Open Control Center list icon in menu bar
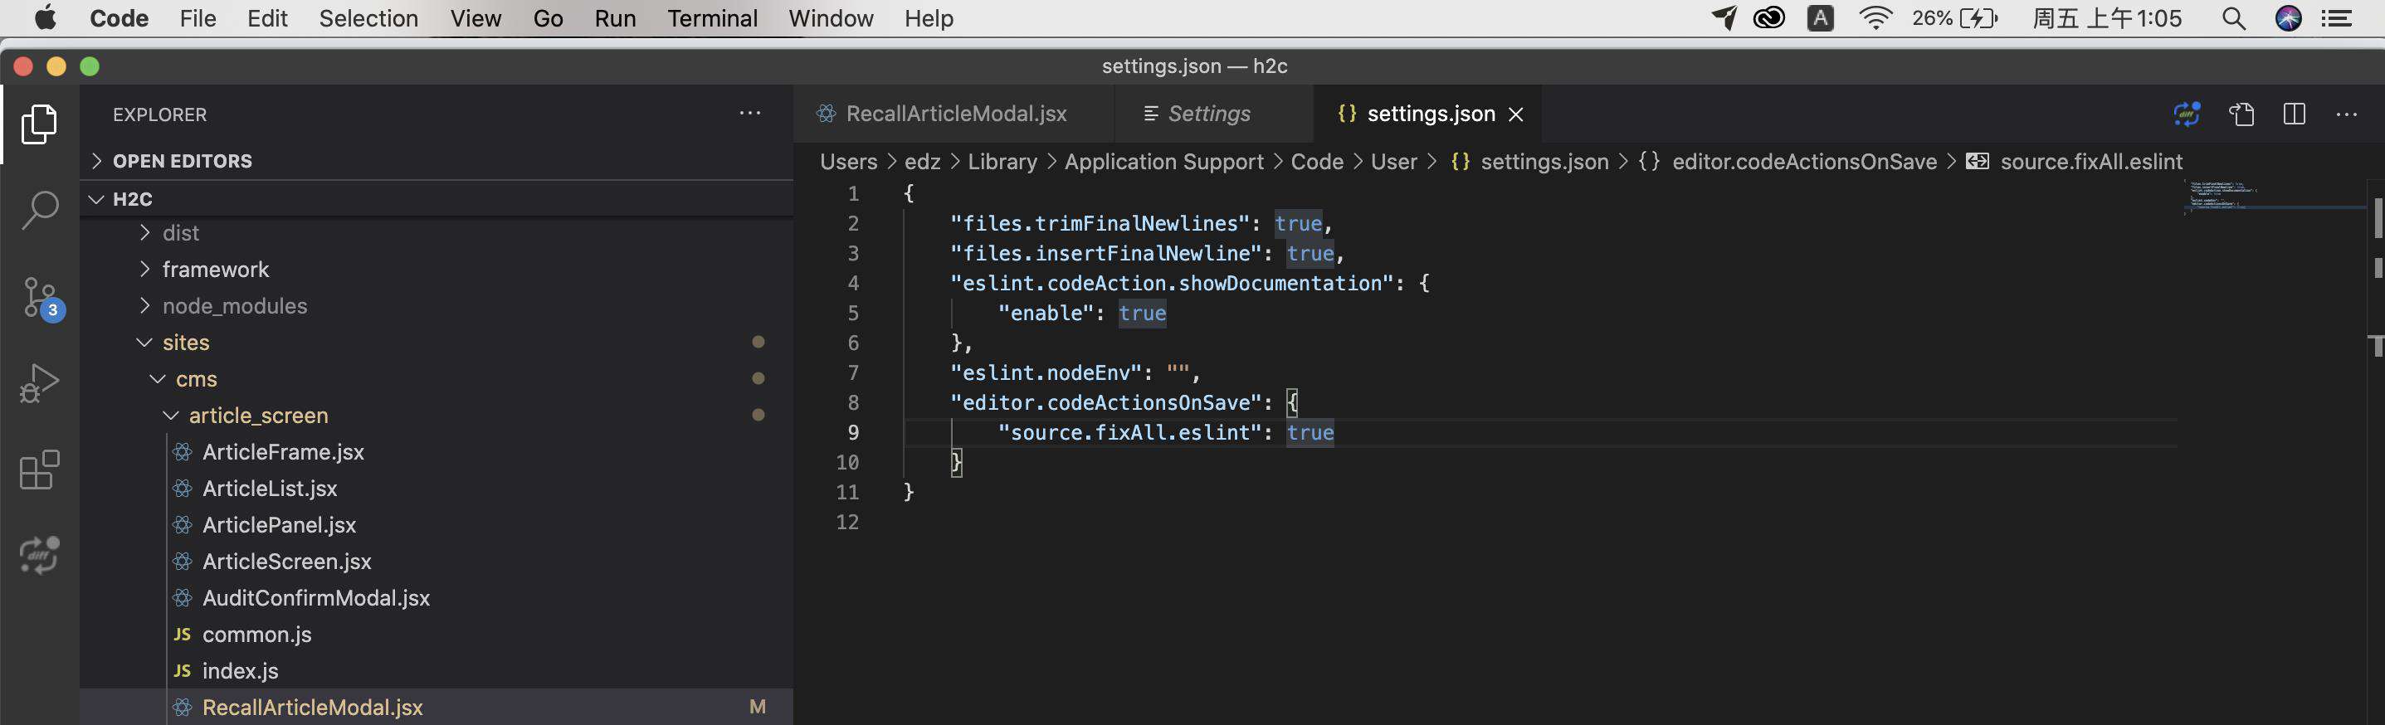Screen dimensions: 2385x725 point(2338,17)
